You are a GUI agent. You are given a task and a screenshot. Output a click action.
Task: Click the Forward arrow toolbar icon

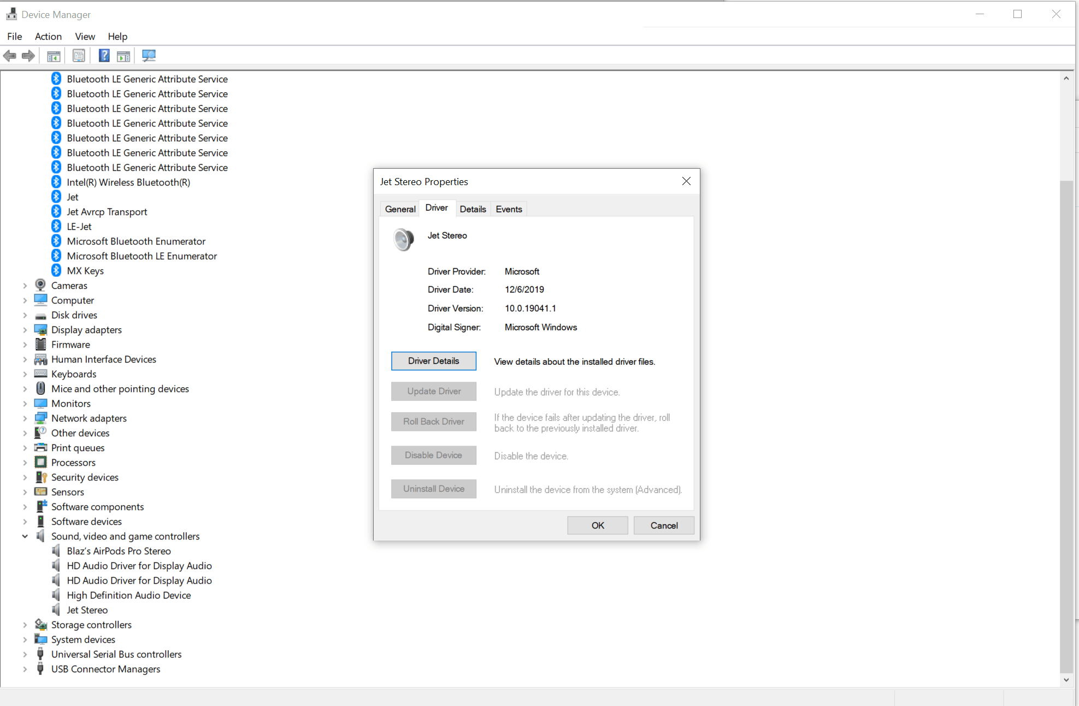(x=28, y=56)
